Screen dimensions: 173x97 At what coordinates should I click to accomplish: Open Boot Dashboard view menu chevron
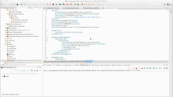(x=40, y=70)
